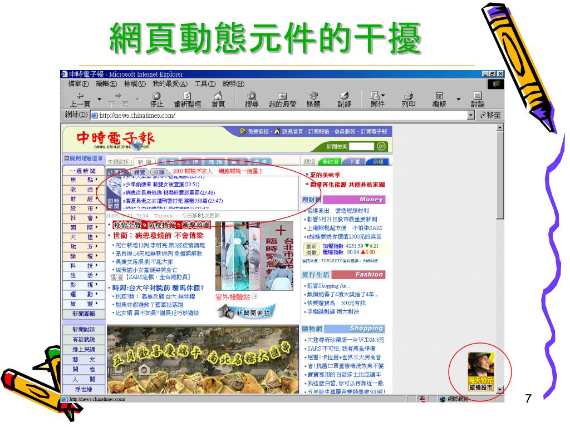Click the SARS medical staff news photo
570x427 pixels.
click(x=254, y=256)
